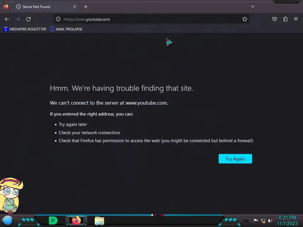Check network status icon in tray

coord(263,220)
